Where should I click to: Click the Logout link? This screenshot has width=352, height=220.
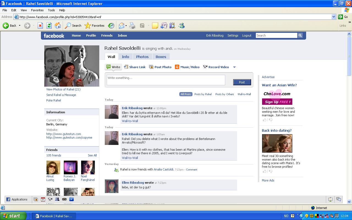pyautogui.click(x=247, y=35)
